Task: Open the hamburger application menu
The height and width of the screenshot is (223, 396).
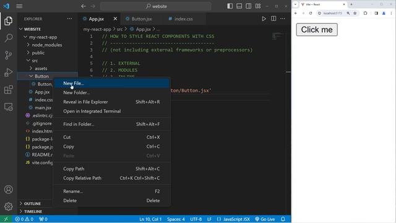Action: [19, 6]
